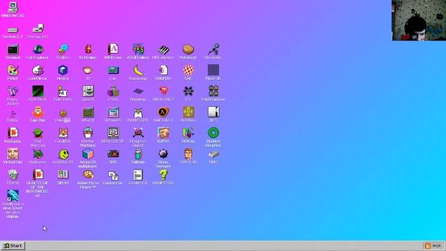Open the Defrag icon
Image resolution: width=446 pixels, height=251 pixels.
188,133
